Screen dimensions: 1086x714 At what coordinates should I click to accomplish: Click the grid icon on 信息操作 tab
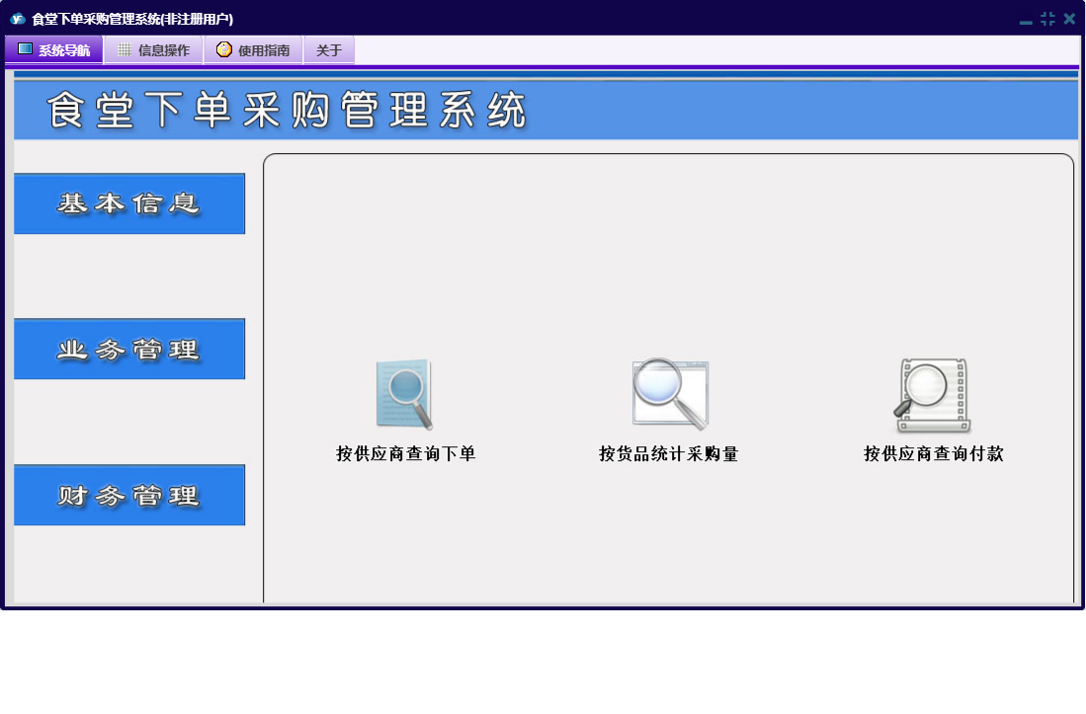pyautogui.click(x=124, y=49)
